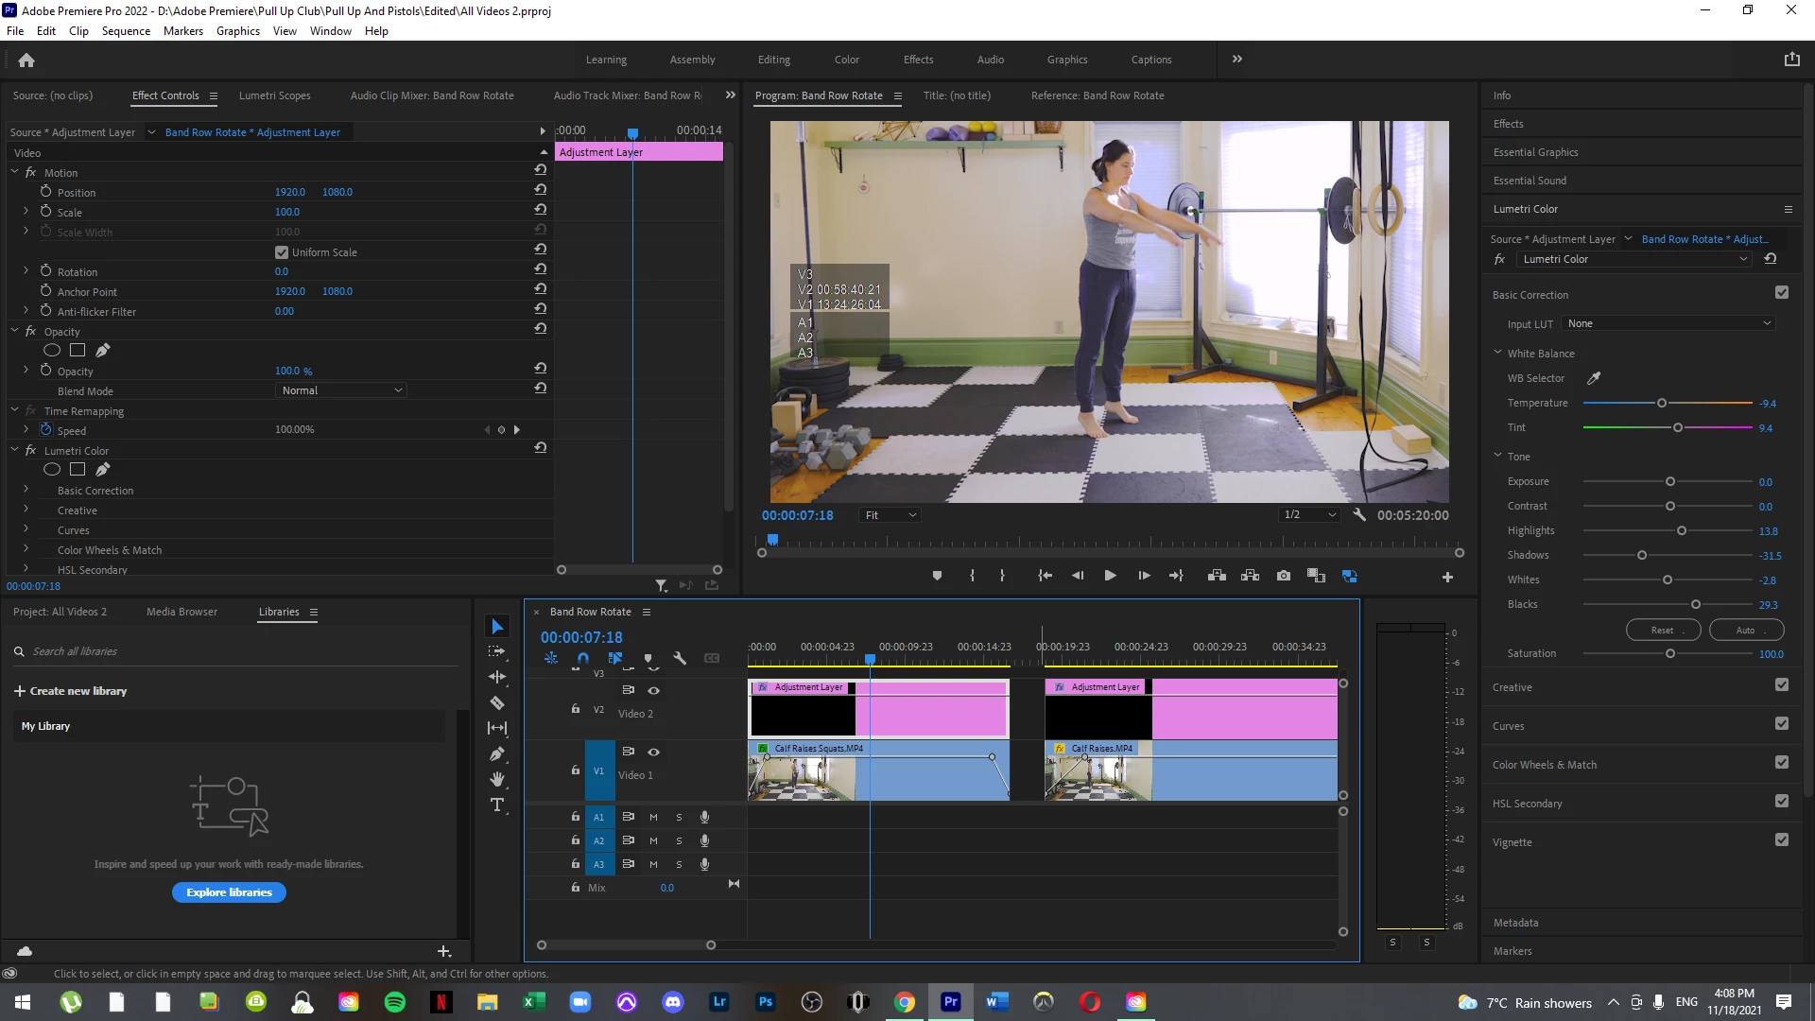Disable the Basic Correction checkbox
The width and height of the screenshot is (1815, 1021).
[x=1782, y=293]
